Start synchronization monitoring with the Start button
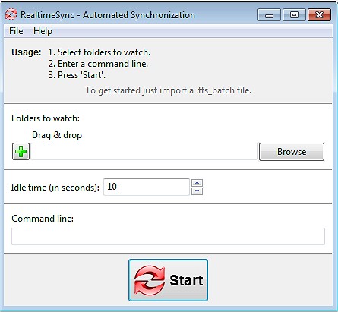The height and width of the screenshot is (312, 338). (x=168, y=280)
